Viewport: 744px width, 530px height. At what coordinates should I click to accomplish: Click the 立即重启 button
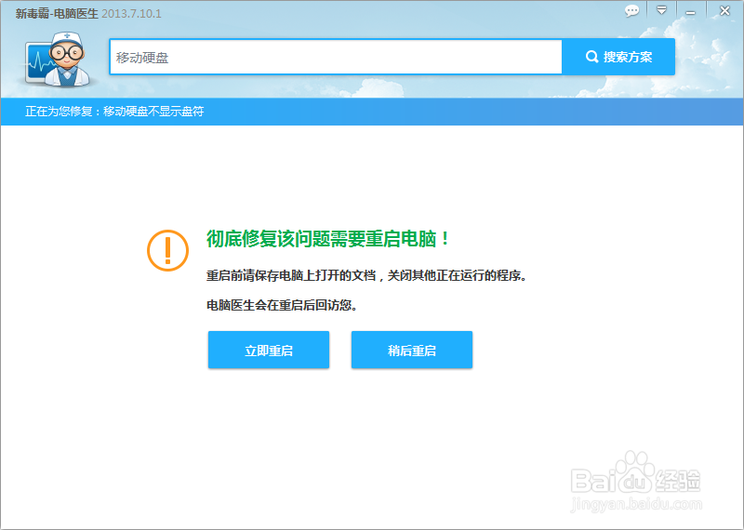(x=269, y=350)
